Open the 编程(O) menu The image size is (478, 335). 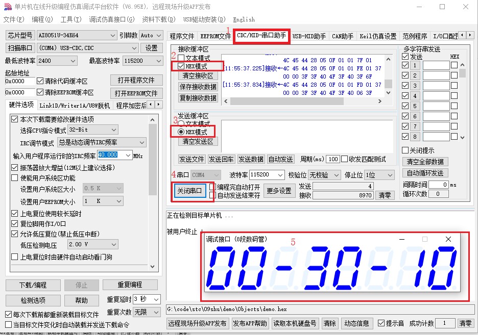pos(42,19)
